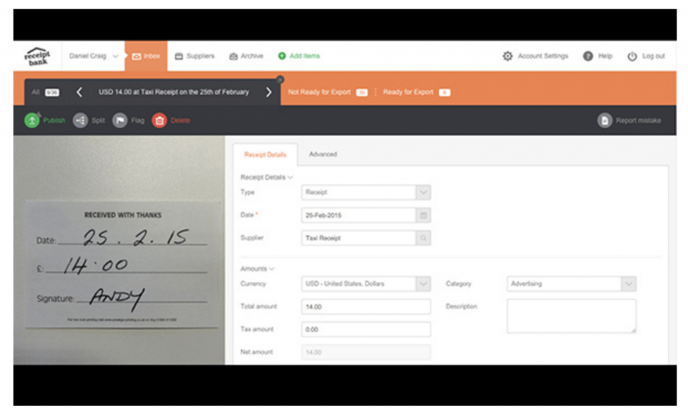Click the Report mistake icon
The height and width of the screenshot is (418, 688).
(605, 120)
